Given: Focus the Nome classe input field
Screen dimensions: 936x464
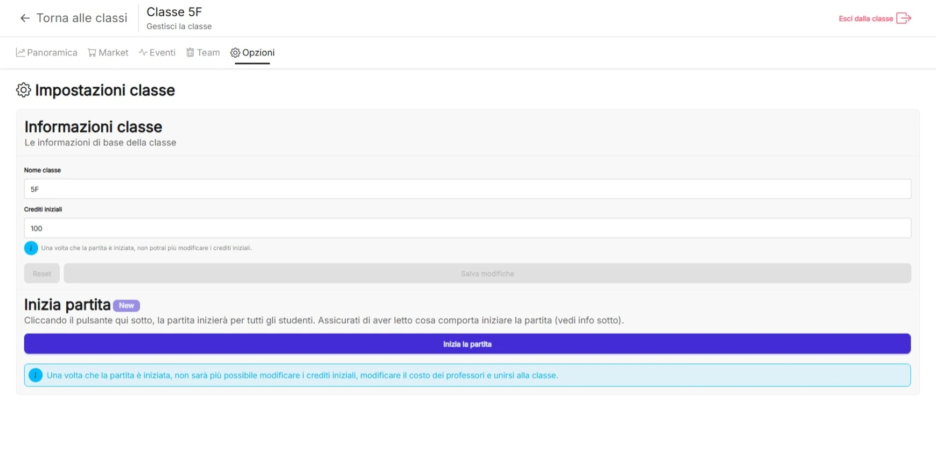Looking at the screenshot, I should tap(467, 189).
